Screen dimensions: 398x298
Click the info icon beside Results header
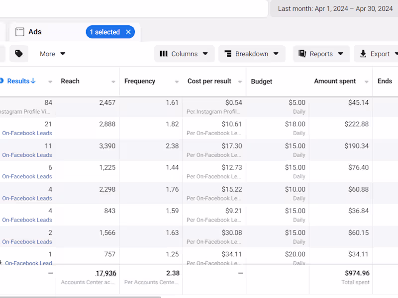(1, 81)
